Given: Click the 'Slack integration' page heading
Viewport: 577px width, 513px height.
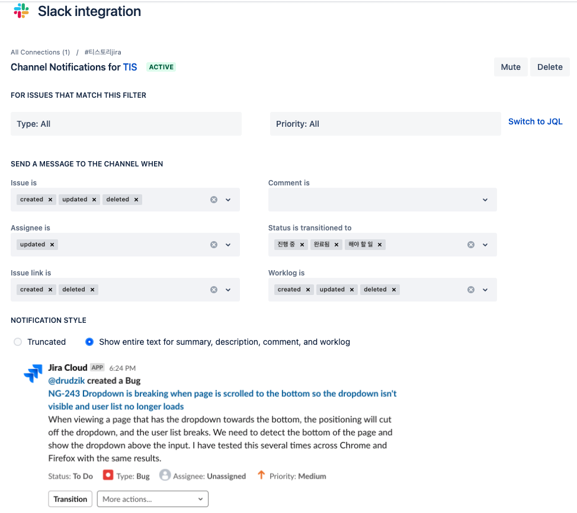Looking at the screenshot, I should (89, 11).
